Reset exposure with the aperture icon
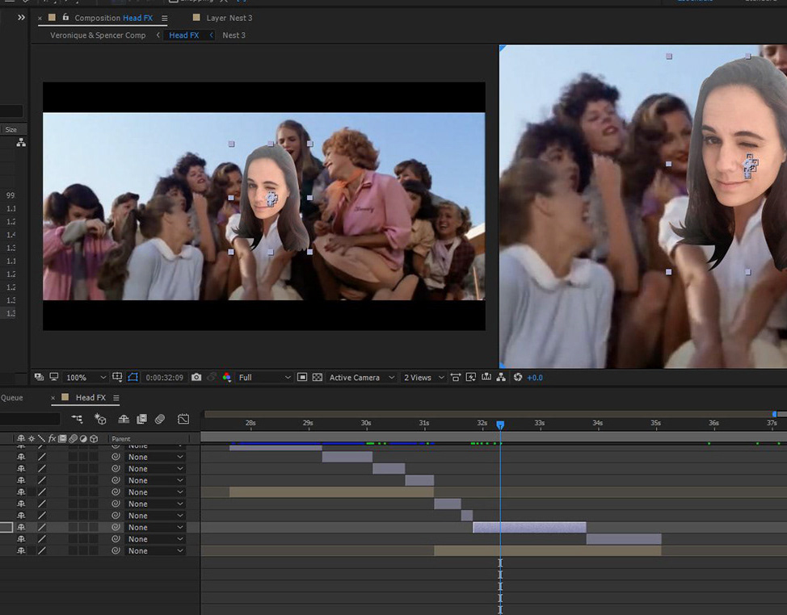Image resolution: width=787 pixels, height=615 pixels. 518,377
